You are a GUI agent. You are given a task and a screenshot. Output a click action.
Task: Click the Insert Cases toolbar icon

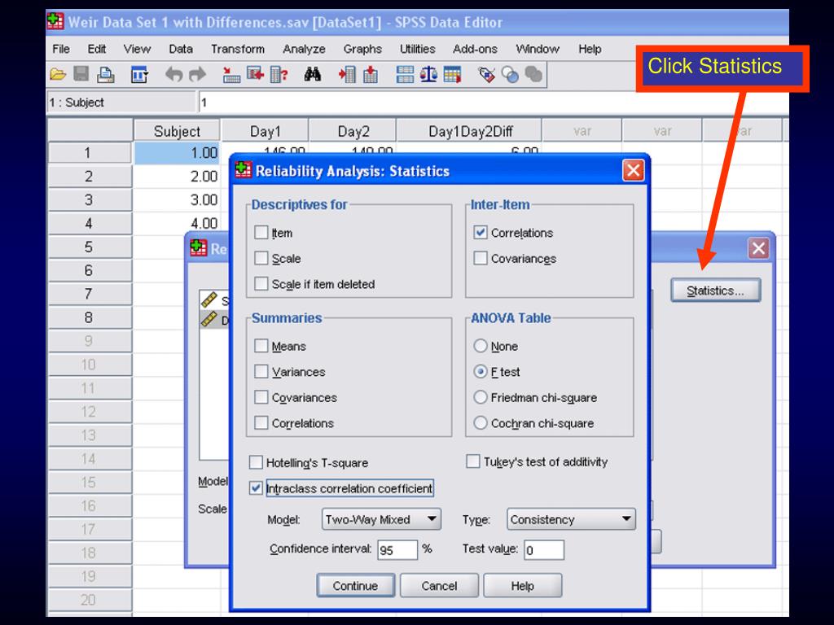tap(347, 74)
